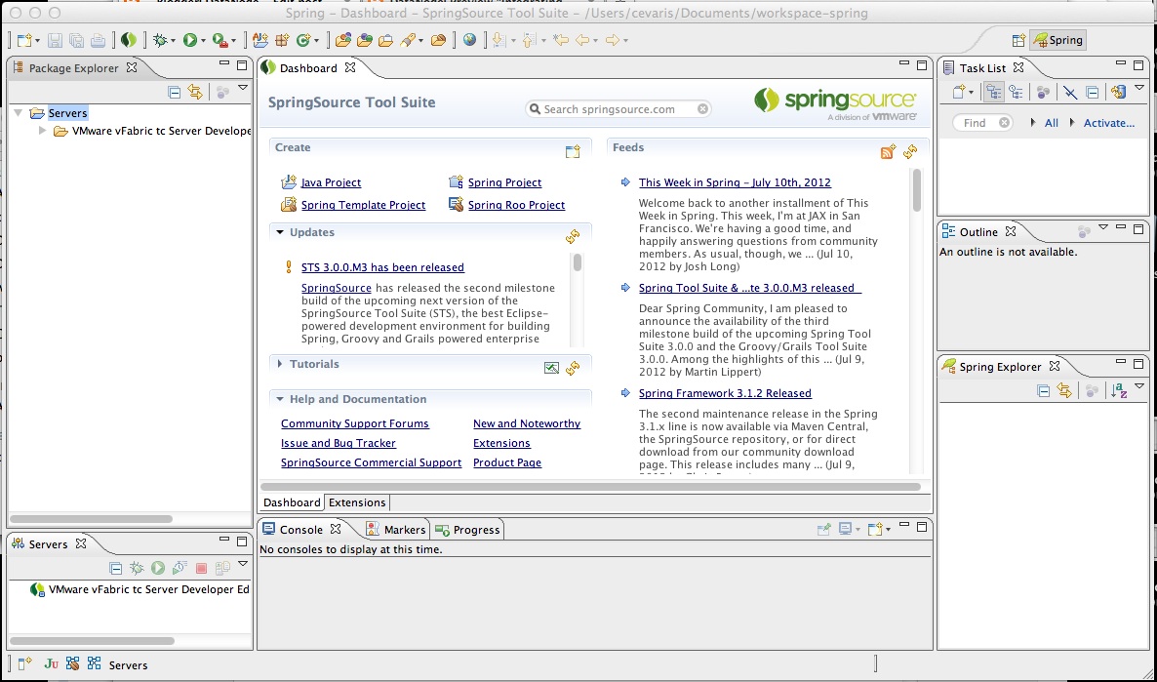
Task: Click the Add Feed RSS icon in Feeds
Action: pos(888,151)
